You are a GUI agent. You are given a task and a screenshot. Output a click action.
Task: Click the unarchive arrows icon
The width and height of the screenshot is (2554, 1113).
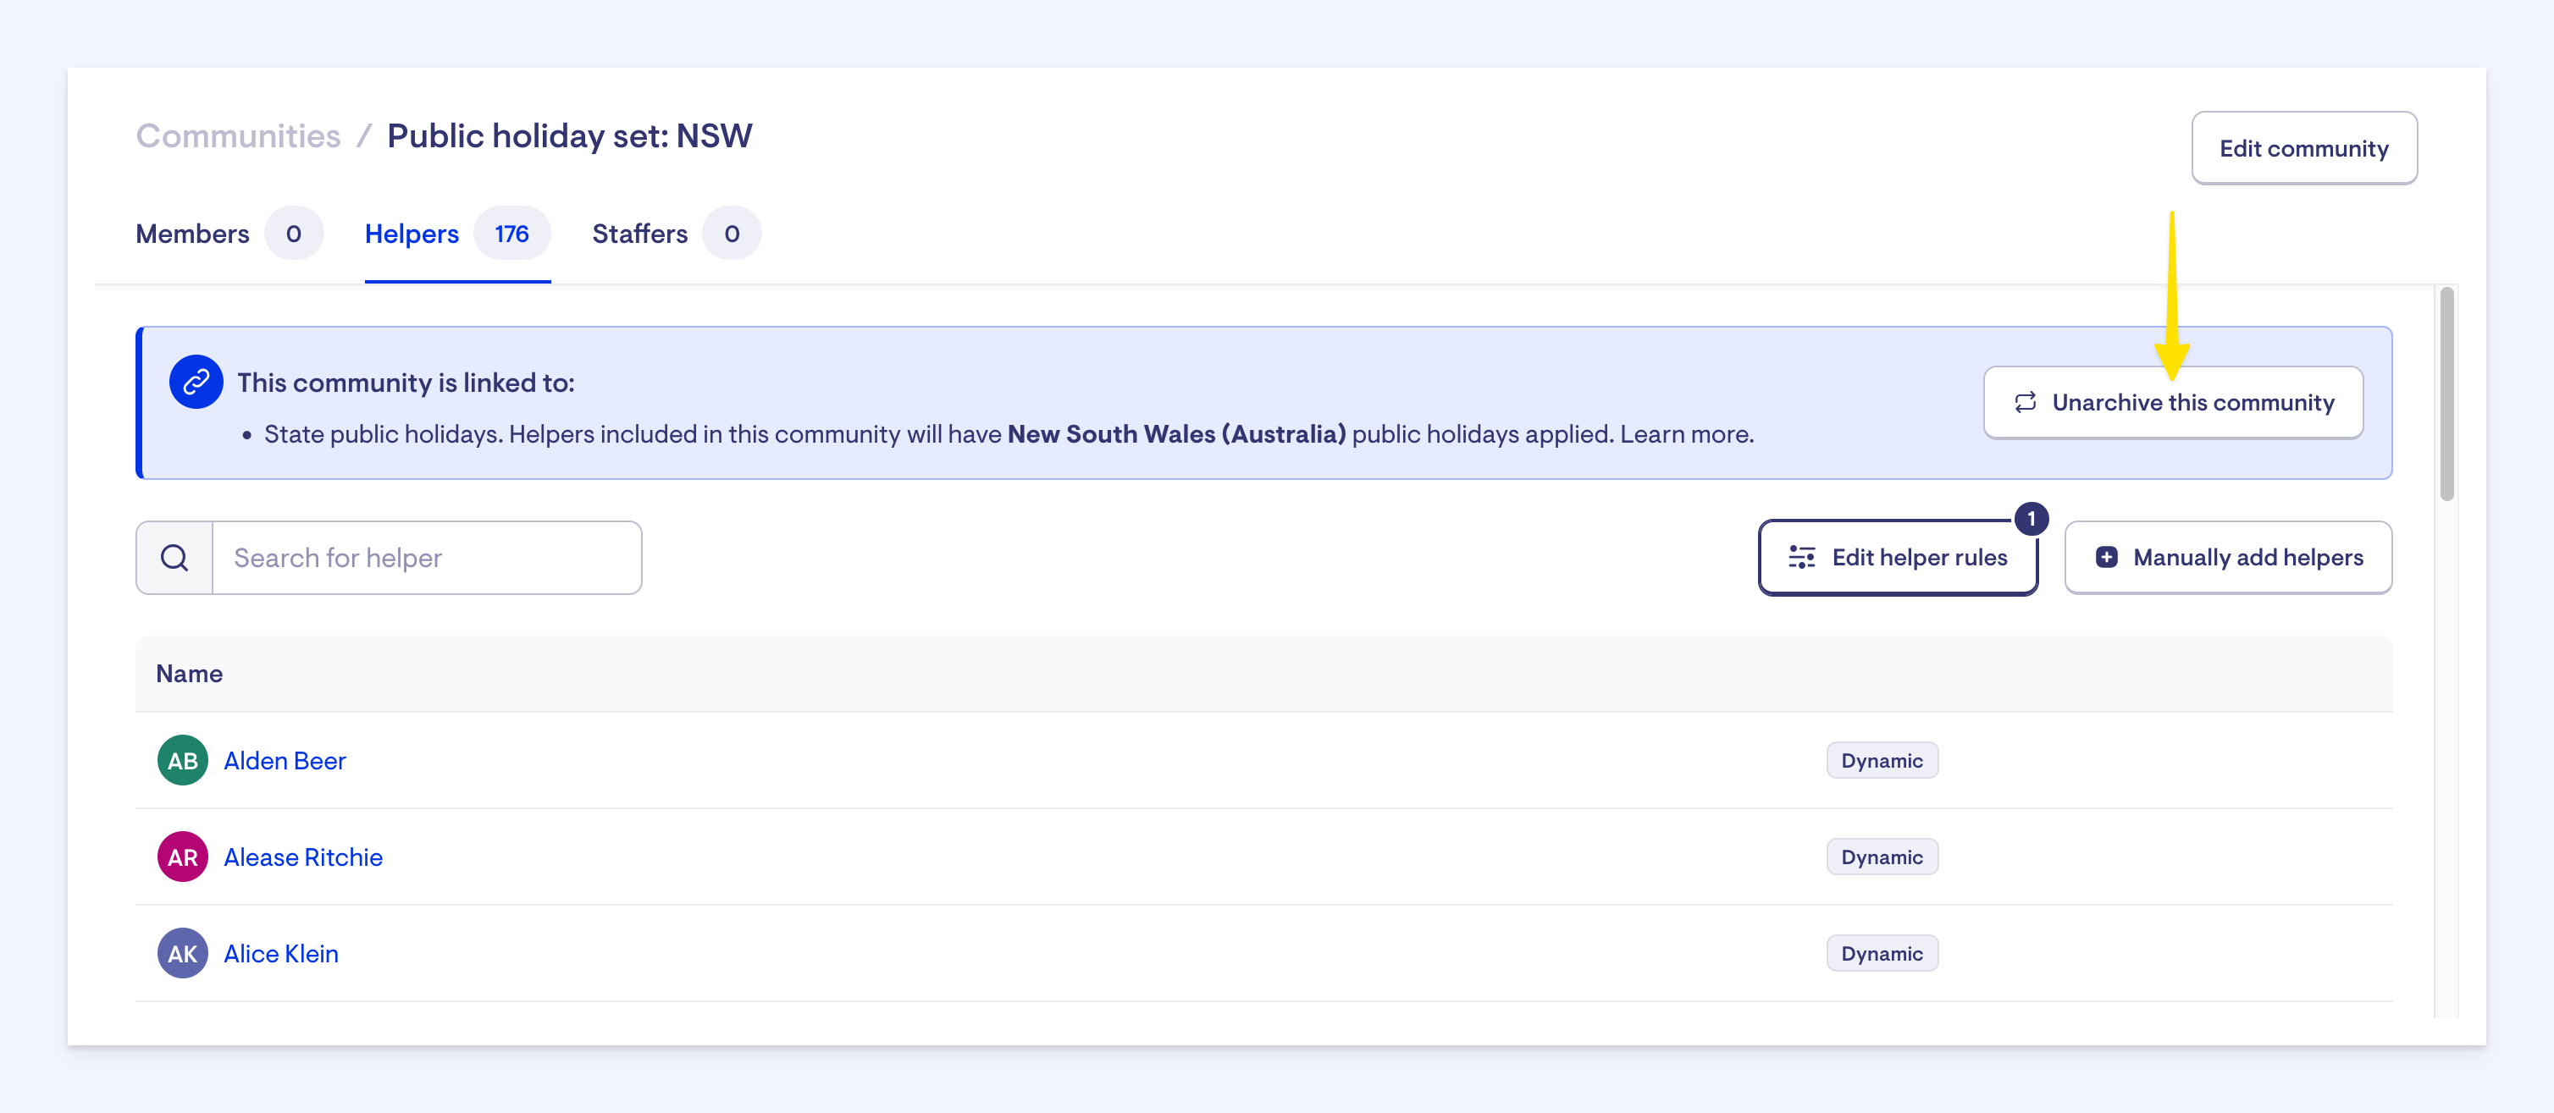[x=2025, y=402]
